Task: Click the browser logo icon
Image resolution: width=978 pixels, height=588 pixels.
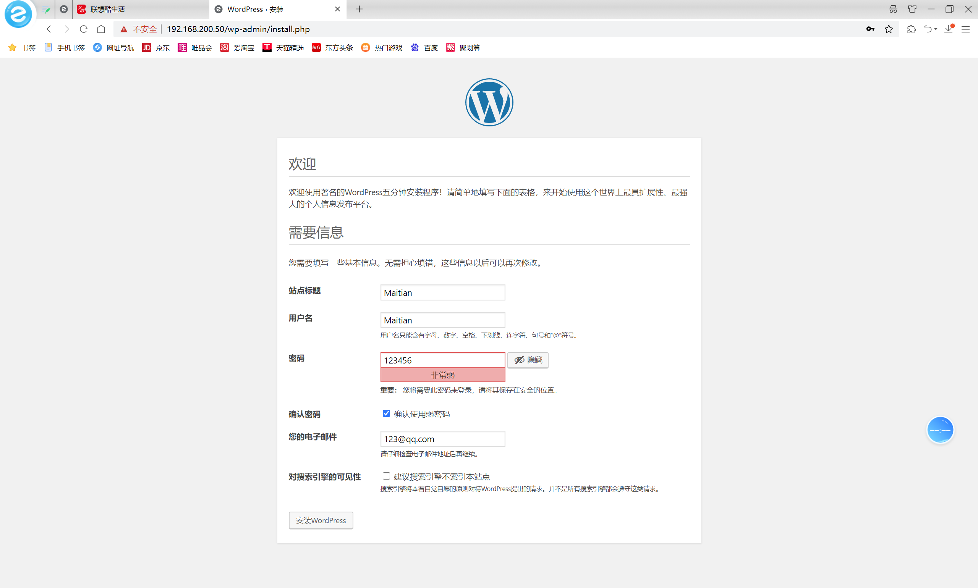Action: click(18, 14)
